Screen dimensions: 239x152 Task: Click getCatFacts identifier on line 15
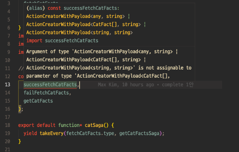coord(38,101)
